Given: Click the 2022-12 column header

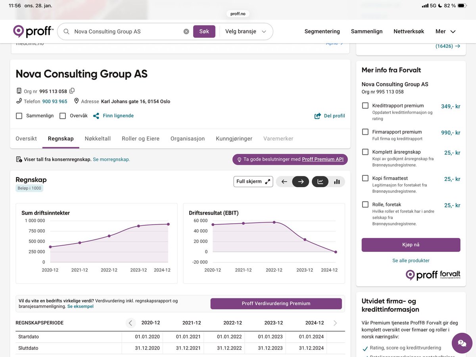Looking at the screenshot, I should (232, 323).
